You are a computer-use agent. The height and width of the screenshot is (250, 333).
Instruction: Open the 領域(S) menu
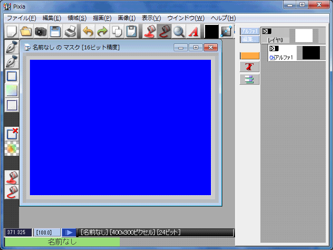77,18
